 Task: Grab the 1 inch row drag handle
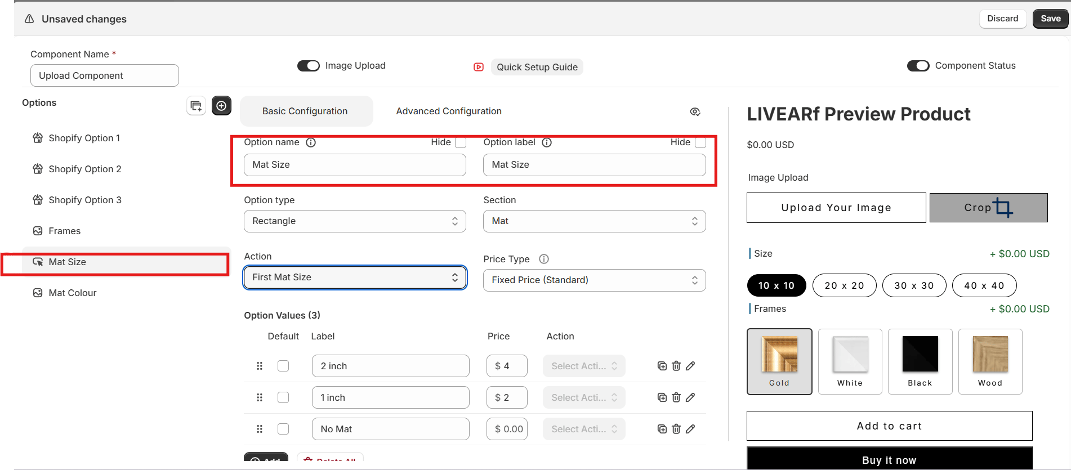click(260, 397)
